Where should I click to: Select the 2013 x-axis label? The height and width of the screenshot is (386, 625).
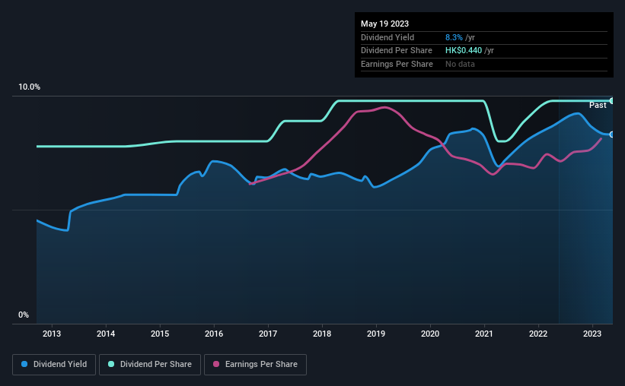point(52,334)
